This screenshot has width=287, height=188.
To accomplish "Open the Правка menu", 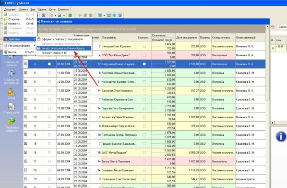I will point(23,9).
